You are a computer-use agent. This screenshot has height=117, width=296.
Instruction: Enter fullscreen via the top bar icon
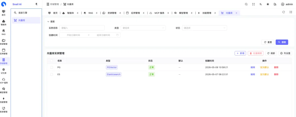(254, 4)
